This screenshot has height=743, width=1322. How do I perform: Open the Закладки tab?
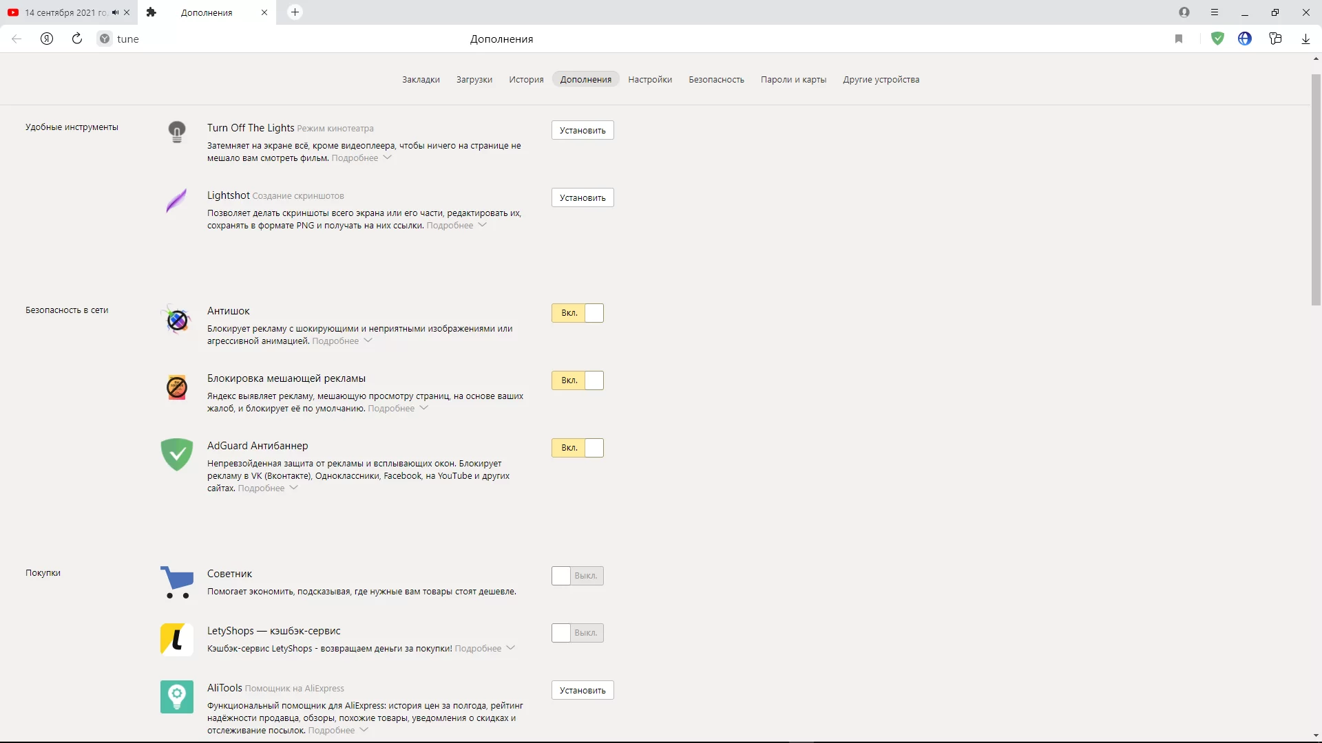(421, 80)
